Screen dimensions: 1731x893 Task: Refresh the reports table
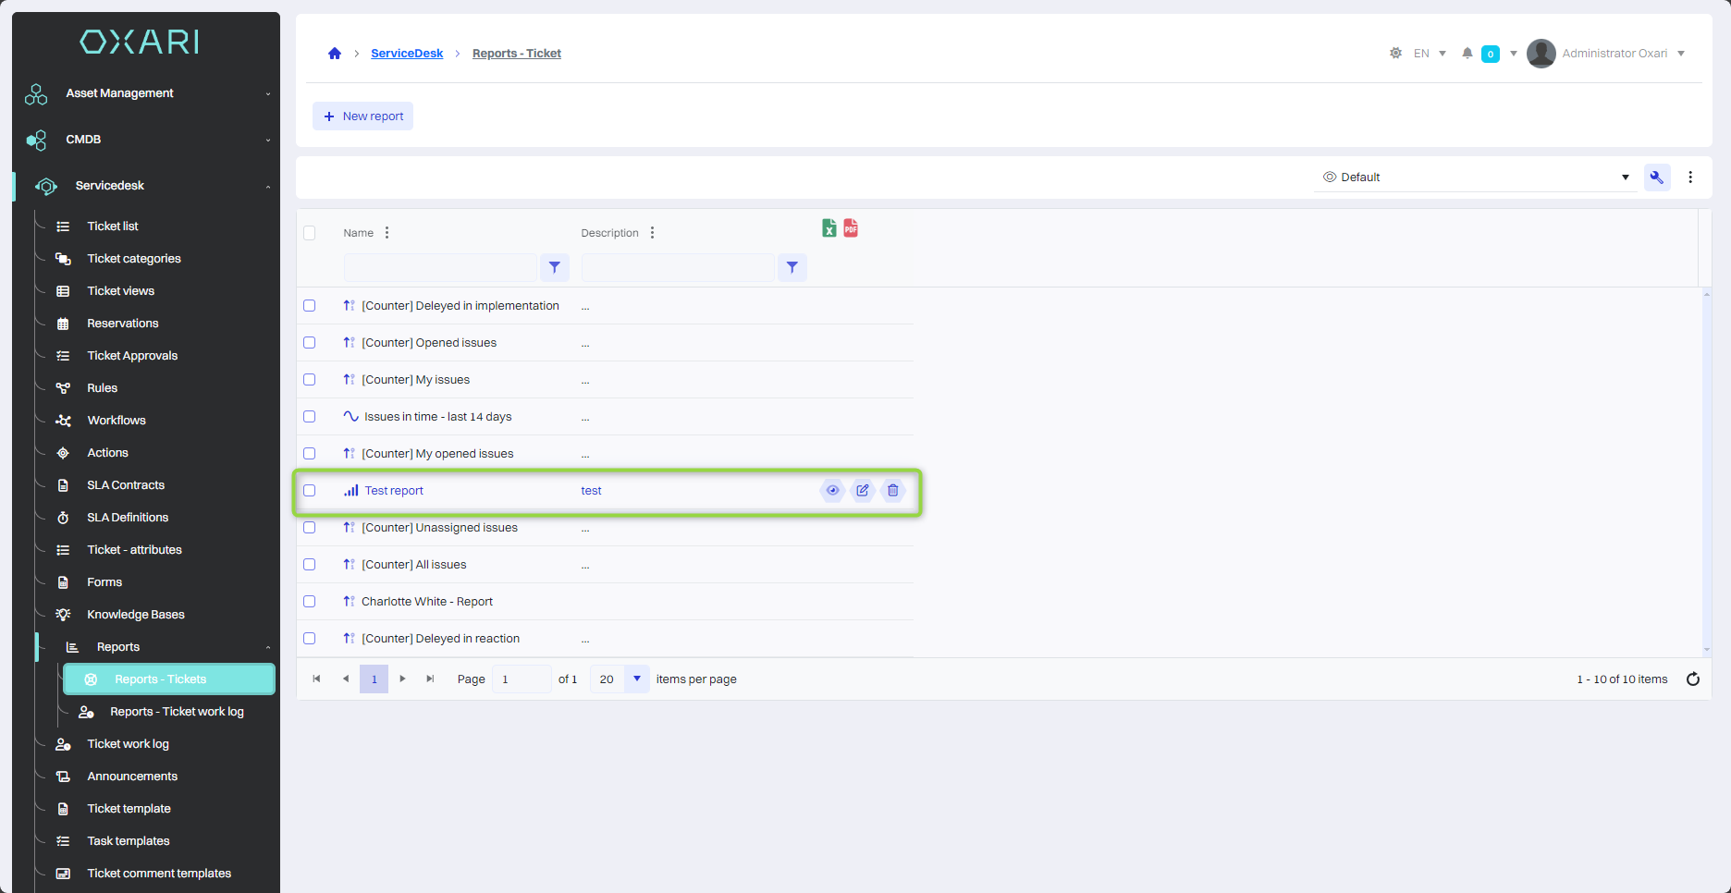(x=1693, y=679)
